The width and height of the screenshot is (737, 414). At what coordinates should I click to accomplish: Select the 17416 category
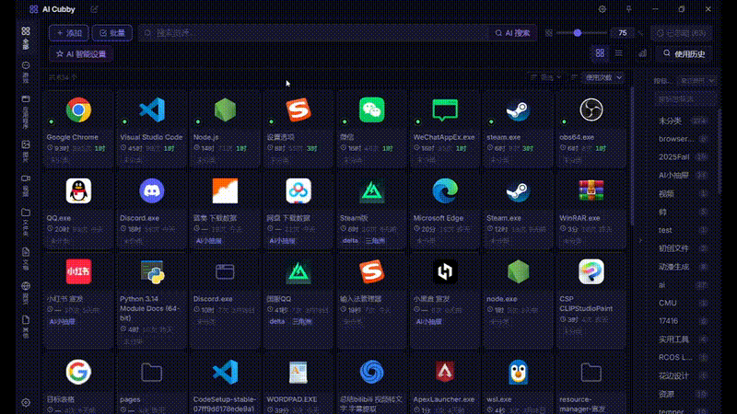coord(684,321)
